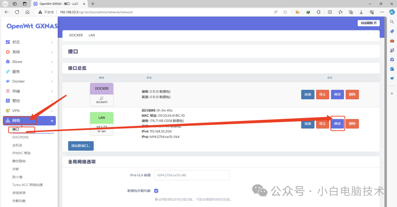The height and width of the screenshot is (207, 397).
Task: Click 修改 button for DOCKER interface
Action: click(337, 95)
